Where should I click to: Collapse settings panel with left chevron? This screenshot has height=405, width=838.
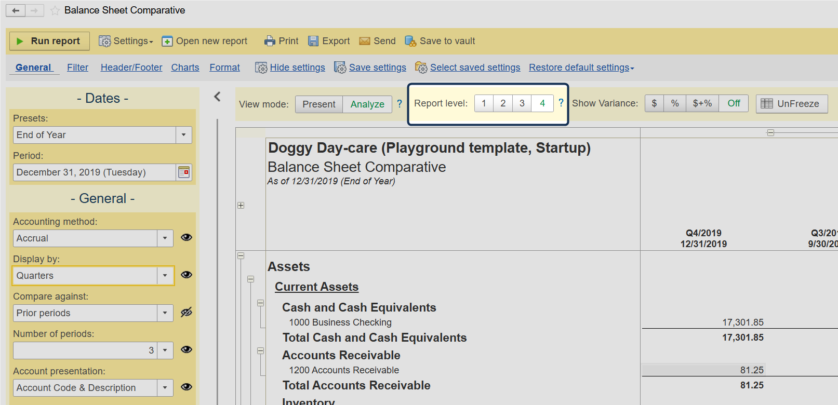[218, 97]
